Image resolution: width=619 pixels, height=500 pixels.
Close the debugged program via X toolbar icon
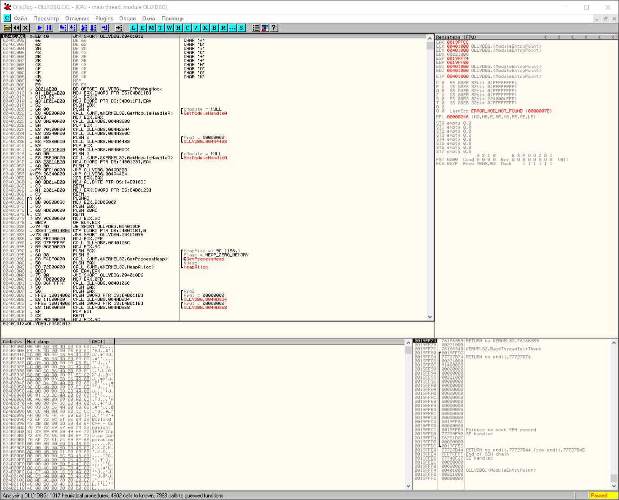(26, 28)
